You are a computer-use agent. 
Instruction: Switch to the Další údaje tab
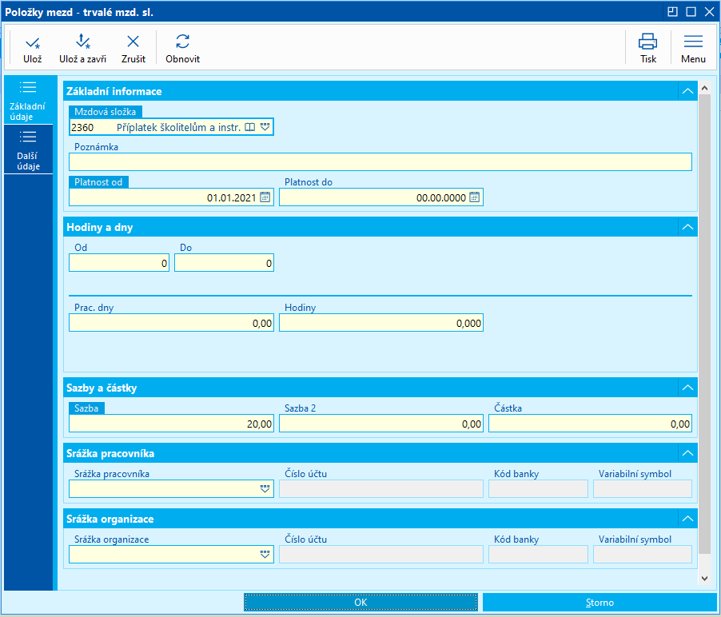[28, 150]
